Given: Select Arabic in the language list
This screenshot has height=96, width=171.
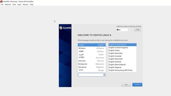Looking at the screenshot, I should tap(92, 54).
